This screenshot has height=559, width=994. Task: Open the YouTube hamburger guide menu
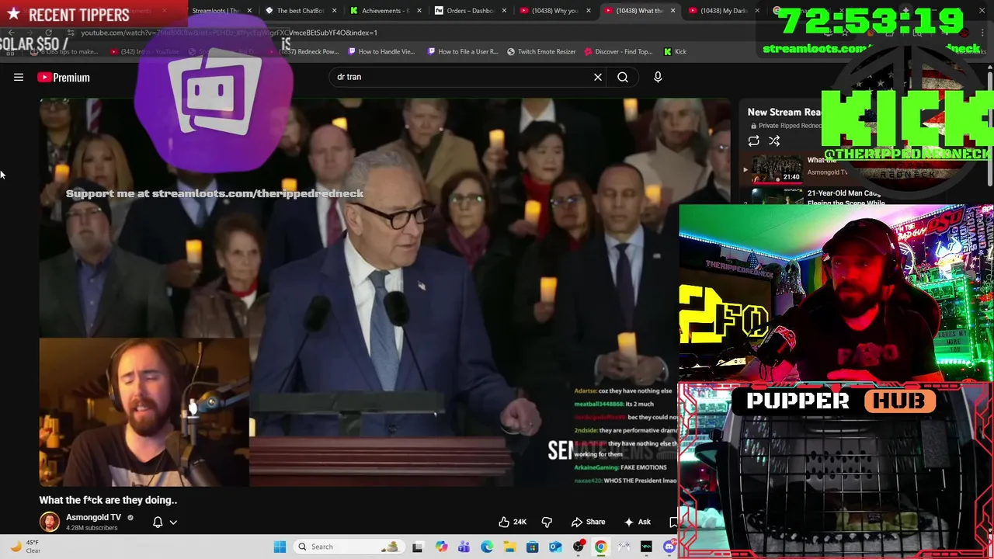[19, 78]
